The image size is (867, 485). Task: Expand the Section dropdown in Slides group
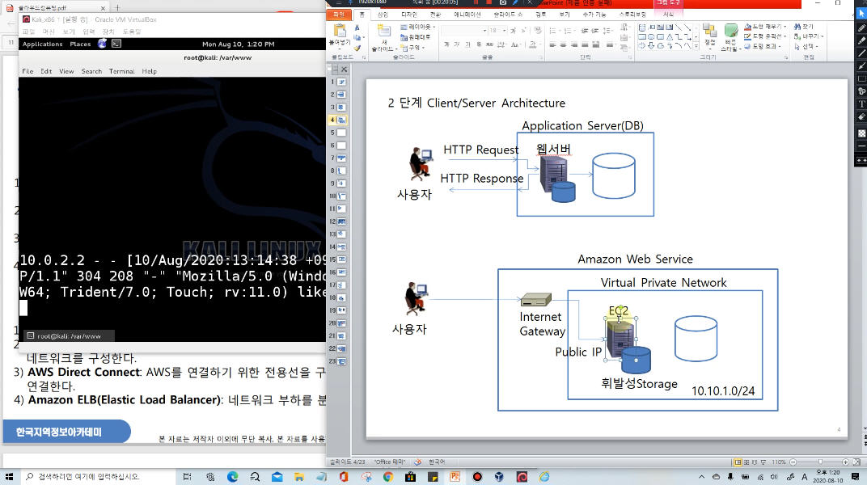(x=413, y=48)
